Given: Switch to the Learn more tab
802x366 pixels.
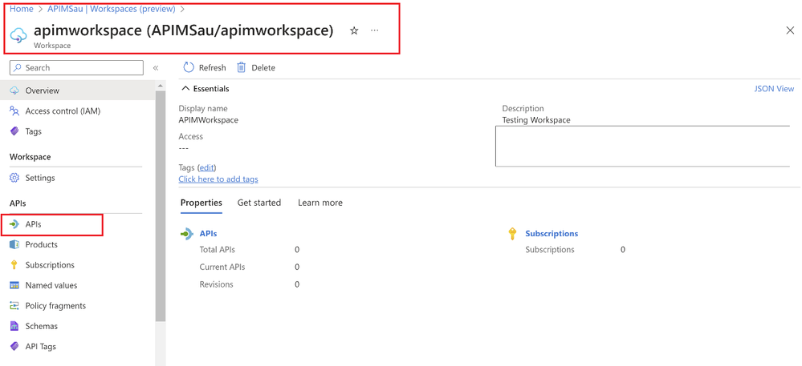Looking at the screenshot, I should click(320, 203).
